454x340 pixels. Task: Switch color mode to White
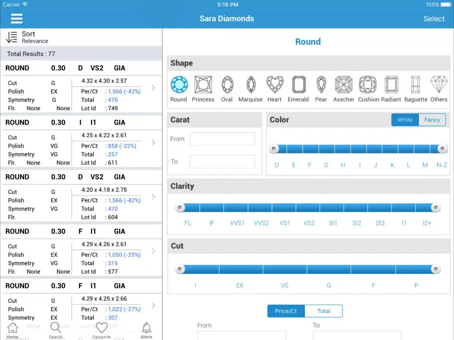tap(405, 120)
